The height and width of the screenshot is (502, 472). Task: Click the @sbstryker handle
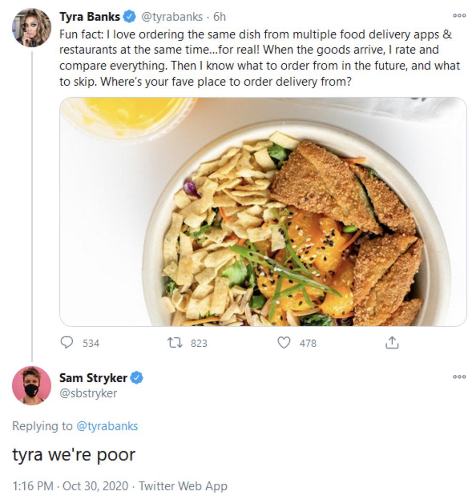tap(88, 393)
